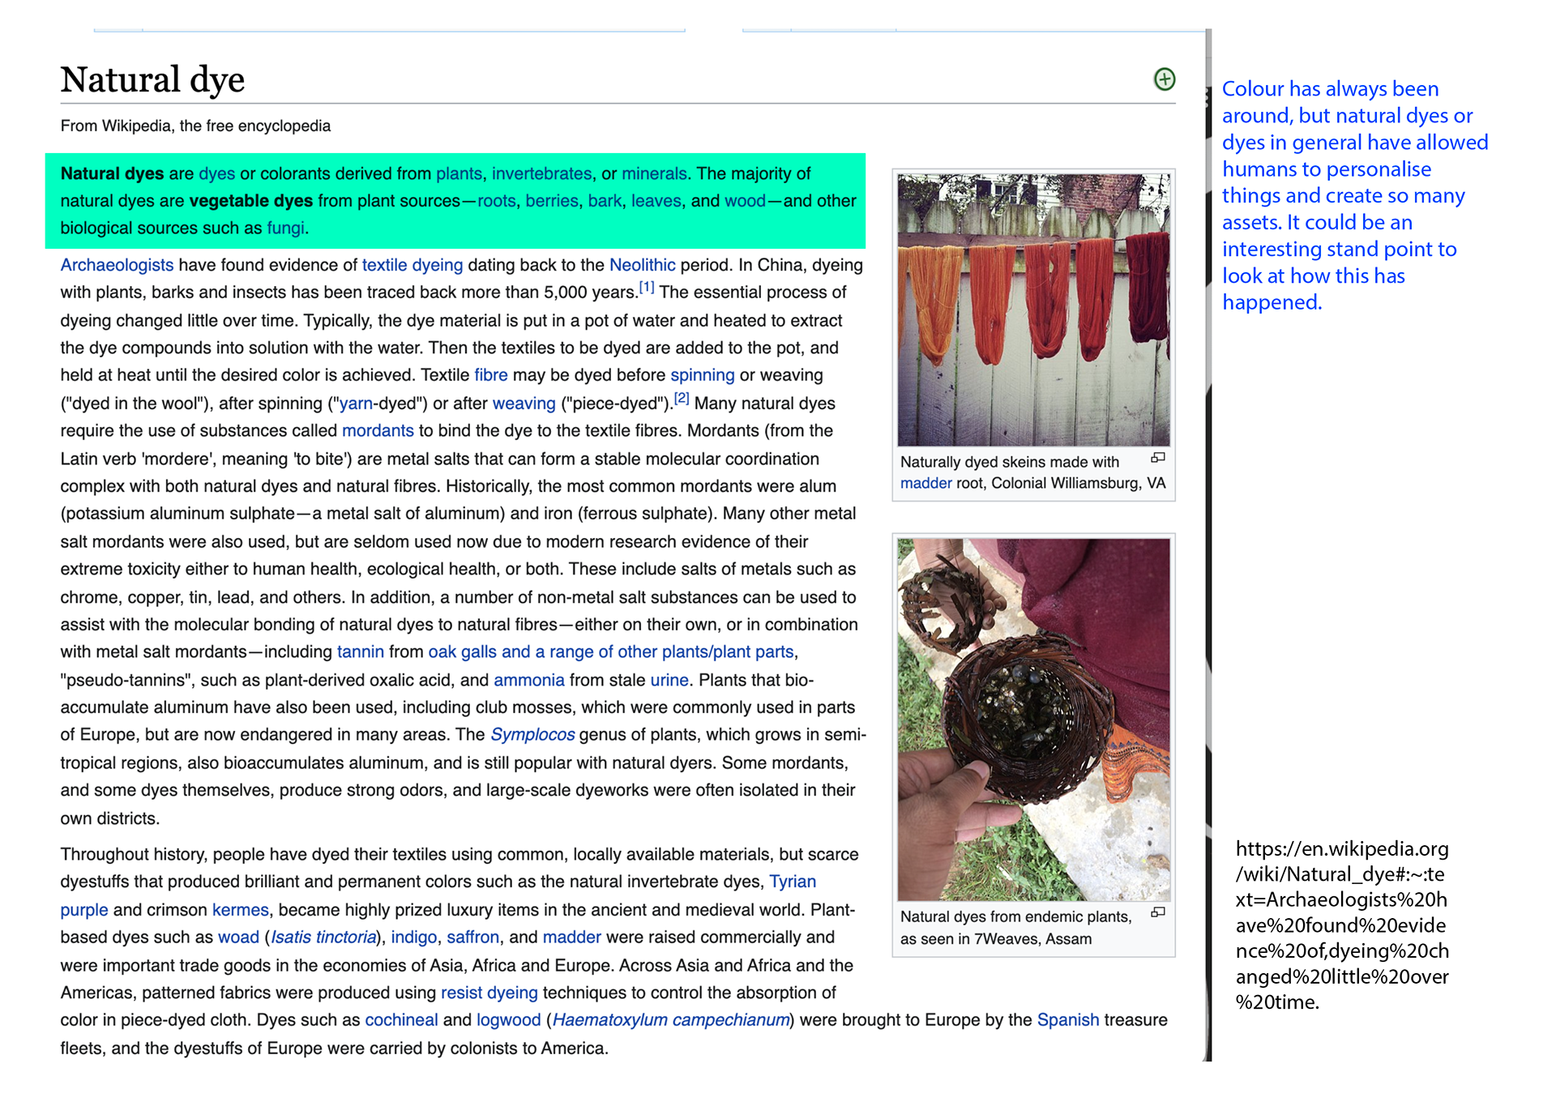
Task: Open the 'mordants' link
Action: [x=378, y=431]
